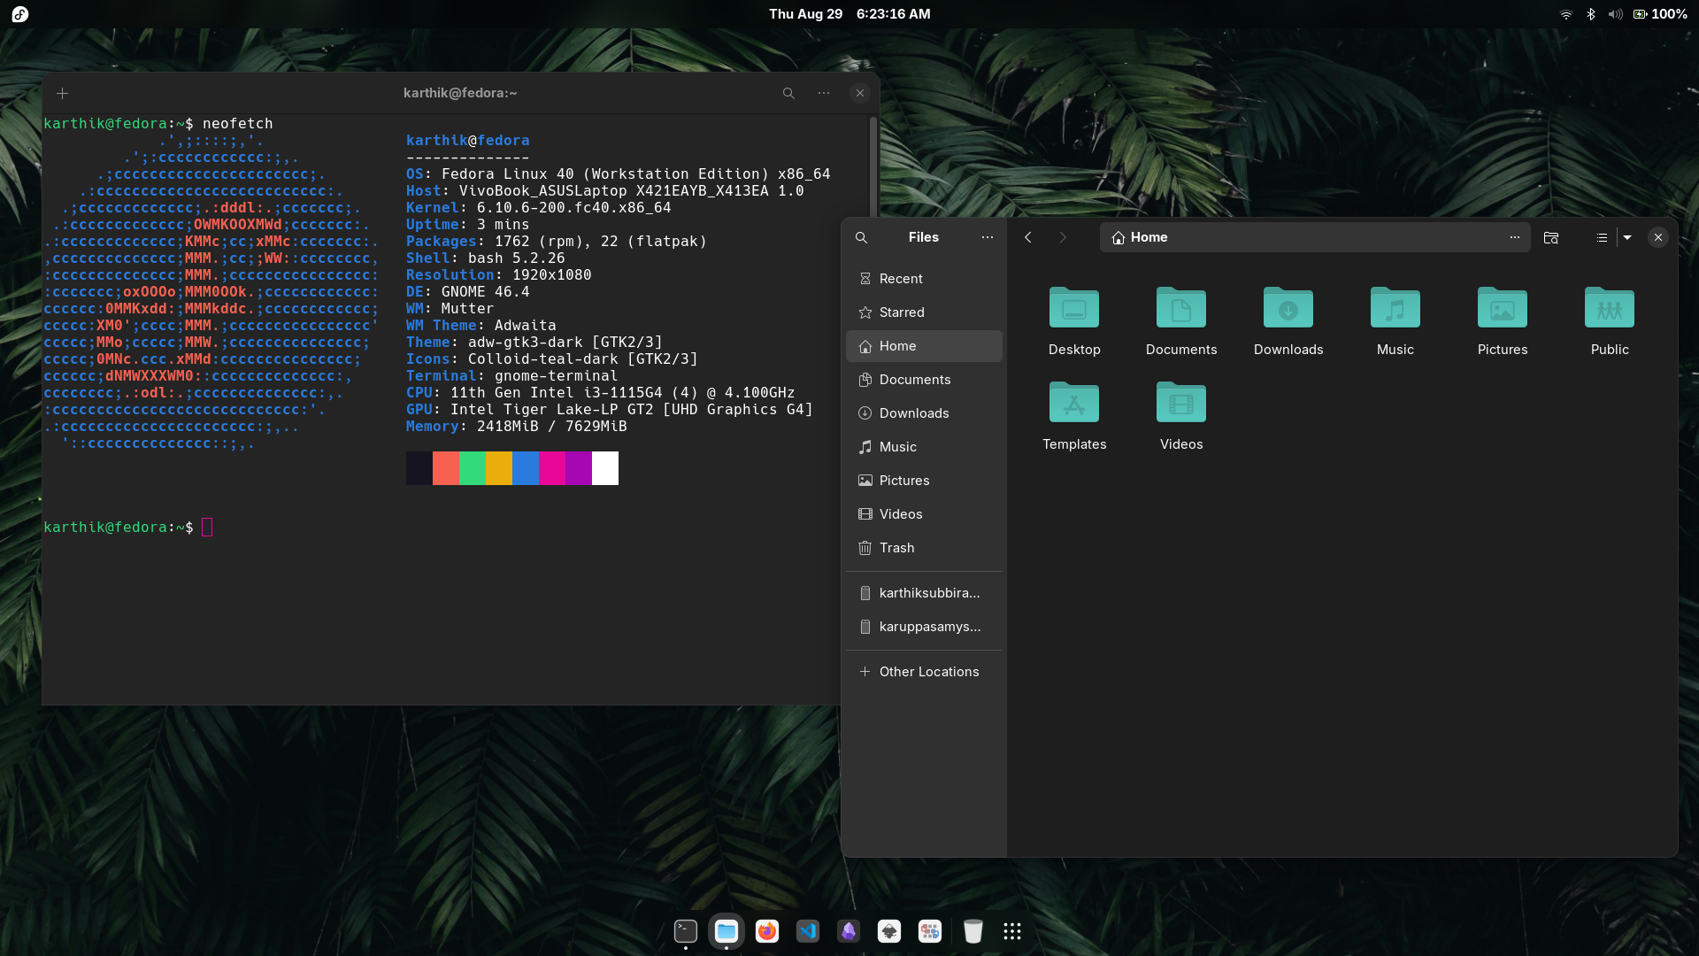Viewport: 1699px width, 956px height.
Task: Click the white color block in the neofetch output
Action: click(605, 468)
